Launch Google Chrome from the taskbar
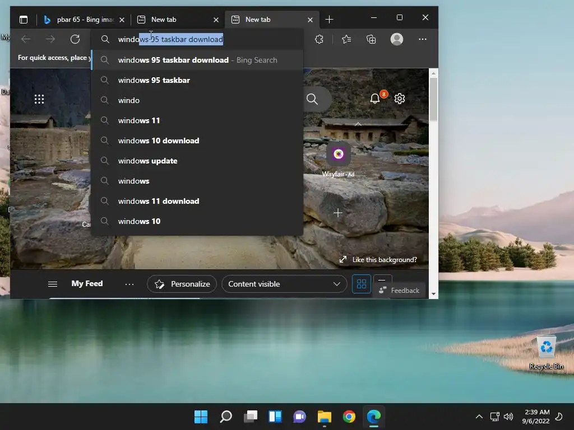This screenshot has width=574, height=430. 349,417
